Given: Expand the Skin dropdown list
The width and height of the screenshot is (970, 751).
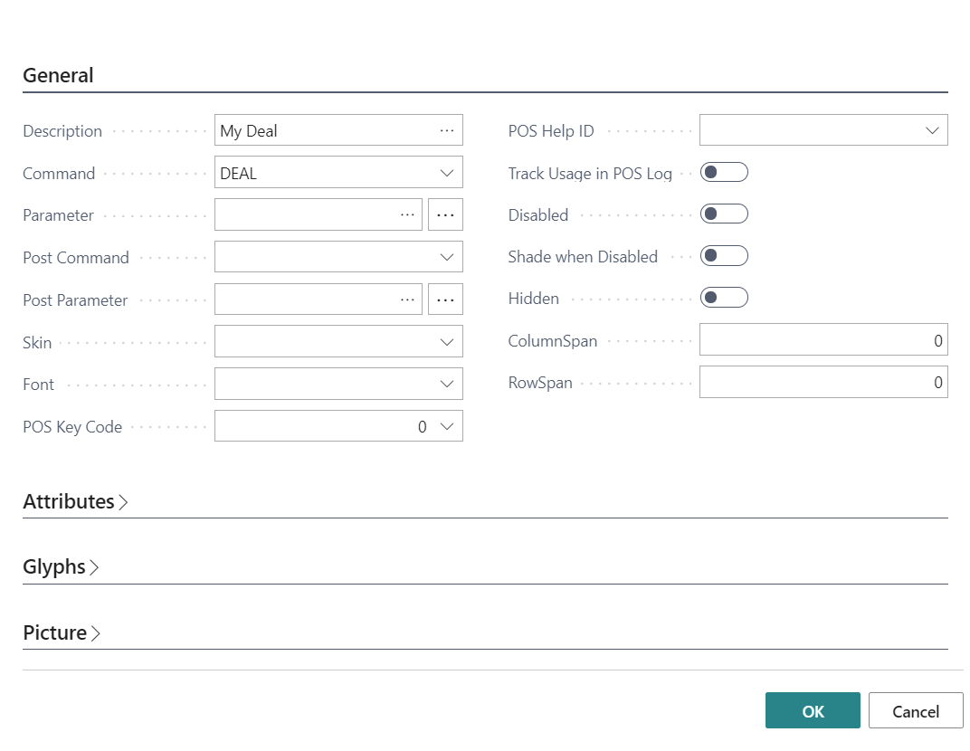Looking at the screenshot, I should pyautogui.click(x=446, y=342).
